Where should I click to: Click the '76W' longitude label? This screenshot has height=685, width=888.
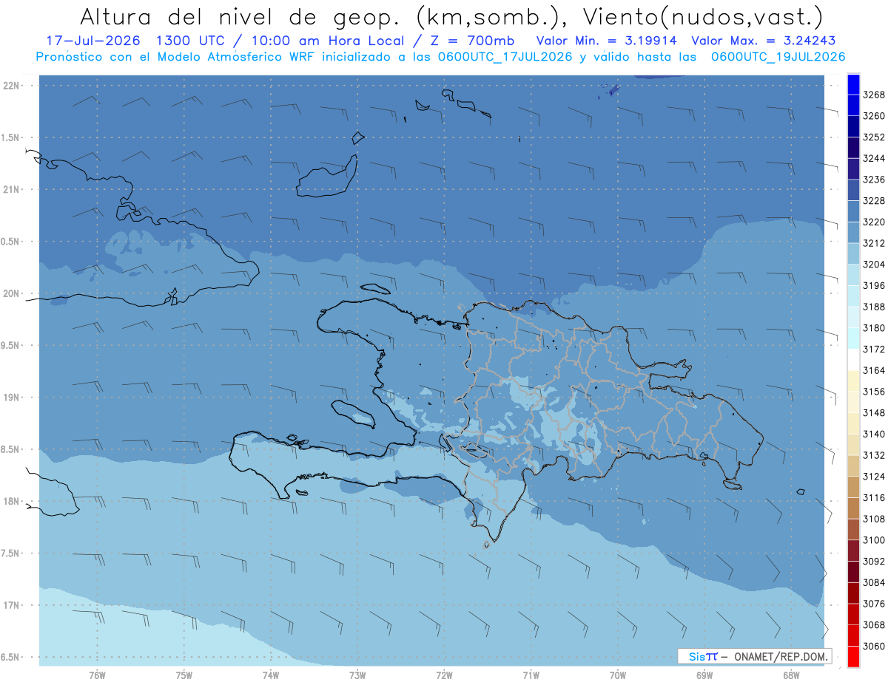pos(97,675)
